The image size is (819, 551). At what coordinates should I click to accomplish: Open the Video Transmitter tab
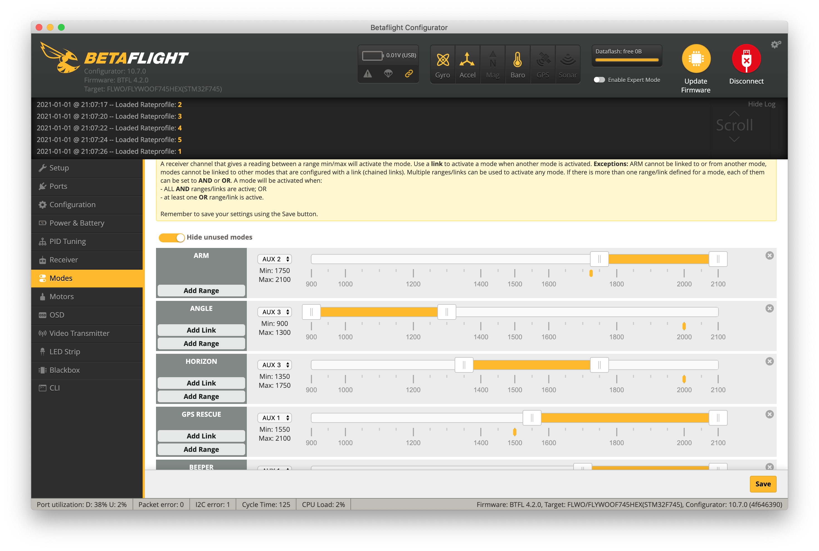87,333
